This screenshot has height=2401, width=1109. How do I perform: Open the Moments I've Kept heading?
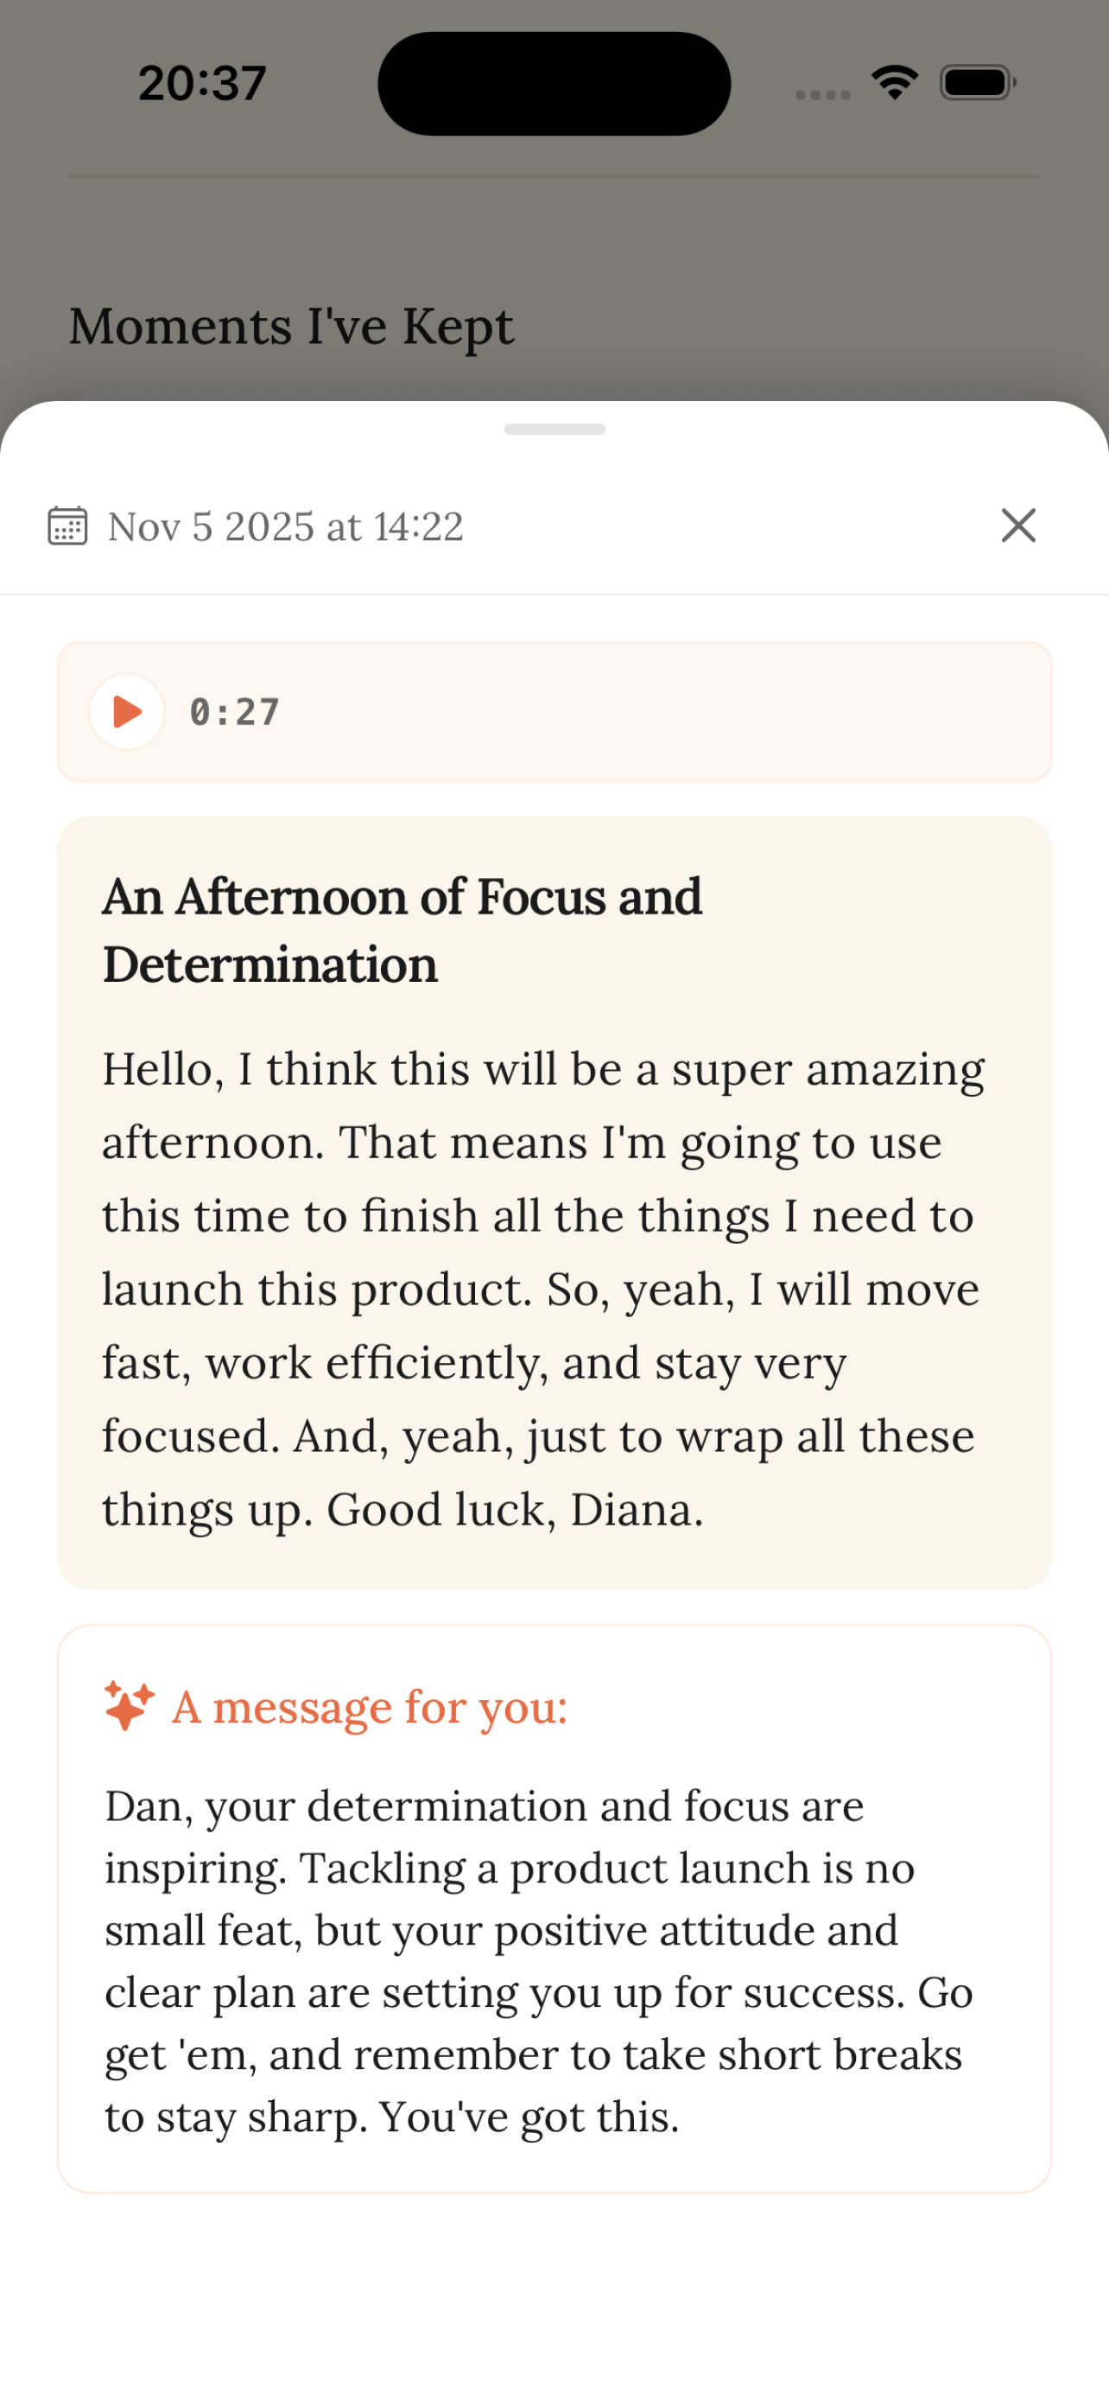click(290, 325)
